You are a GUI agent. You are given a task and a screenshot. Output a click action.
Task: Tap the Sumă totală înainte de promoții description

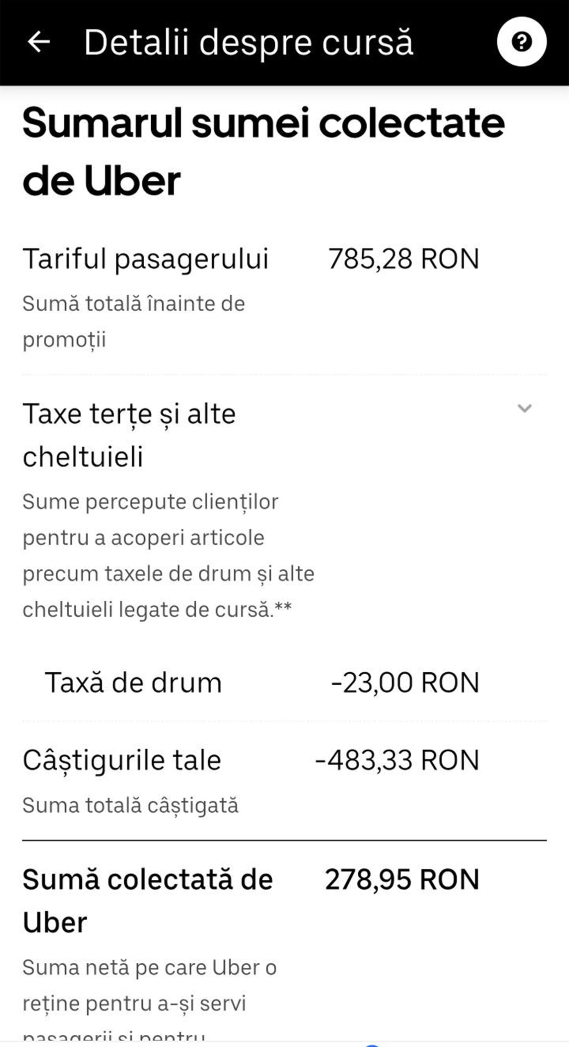[134, 321]
